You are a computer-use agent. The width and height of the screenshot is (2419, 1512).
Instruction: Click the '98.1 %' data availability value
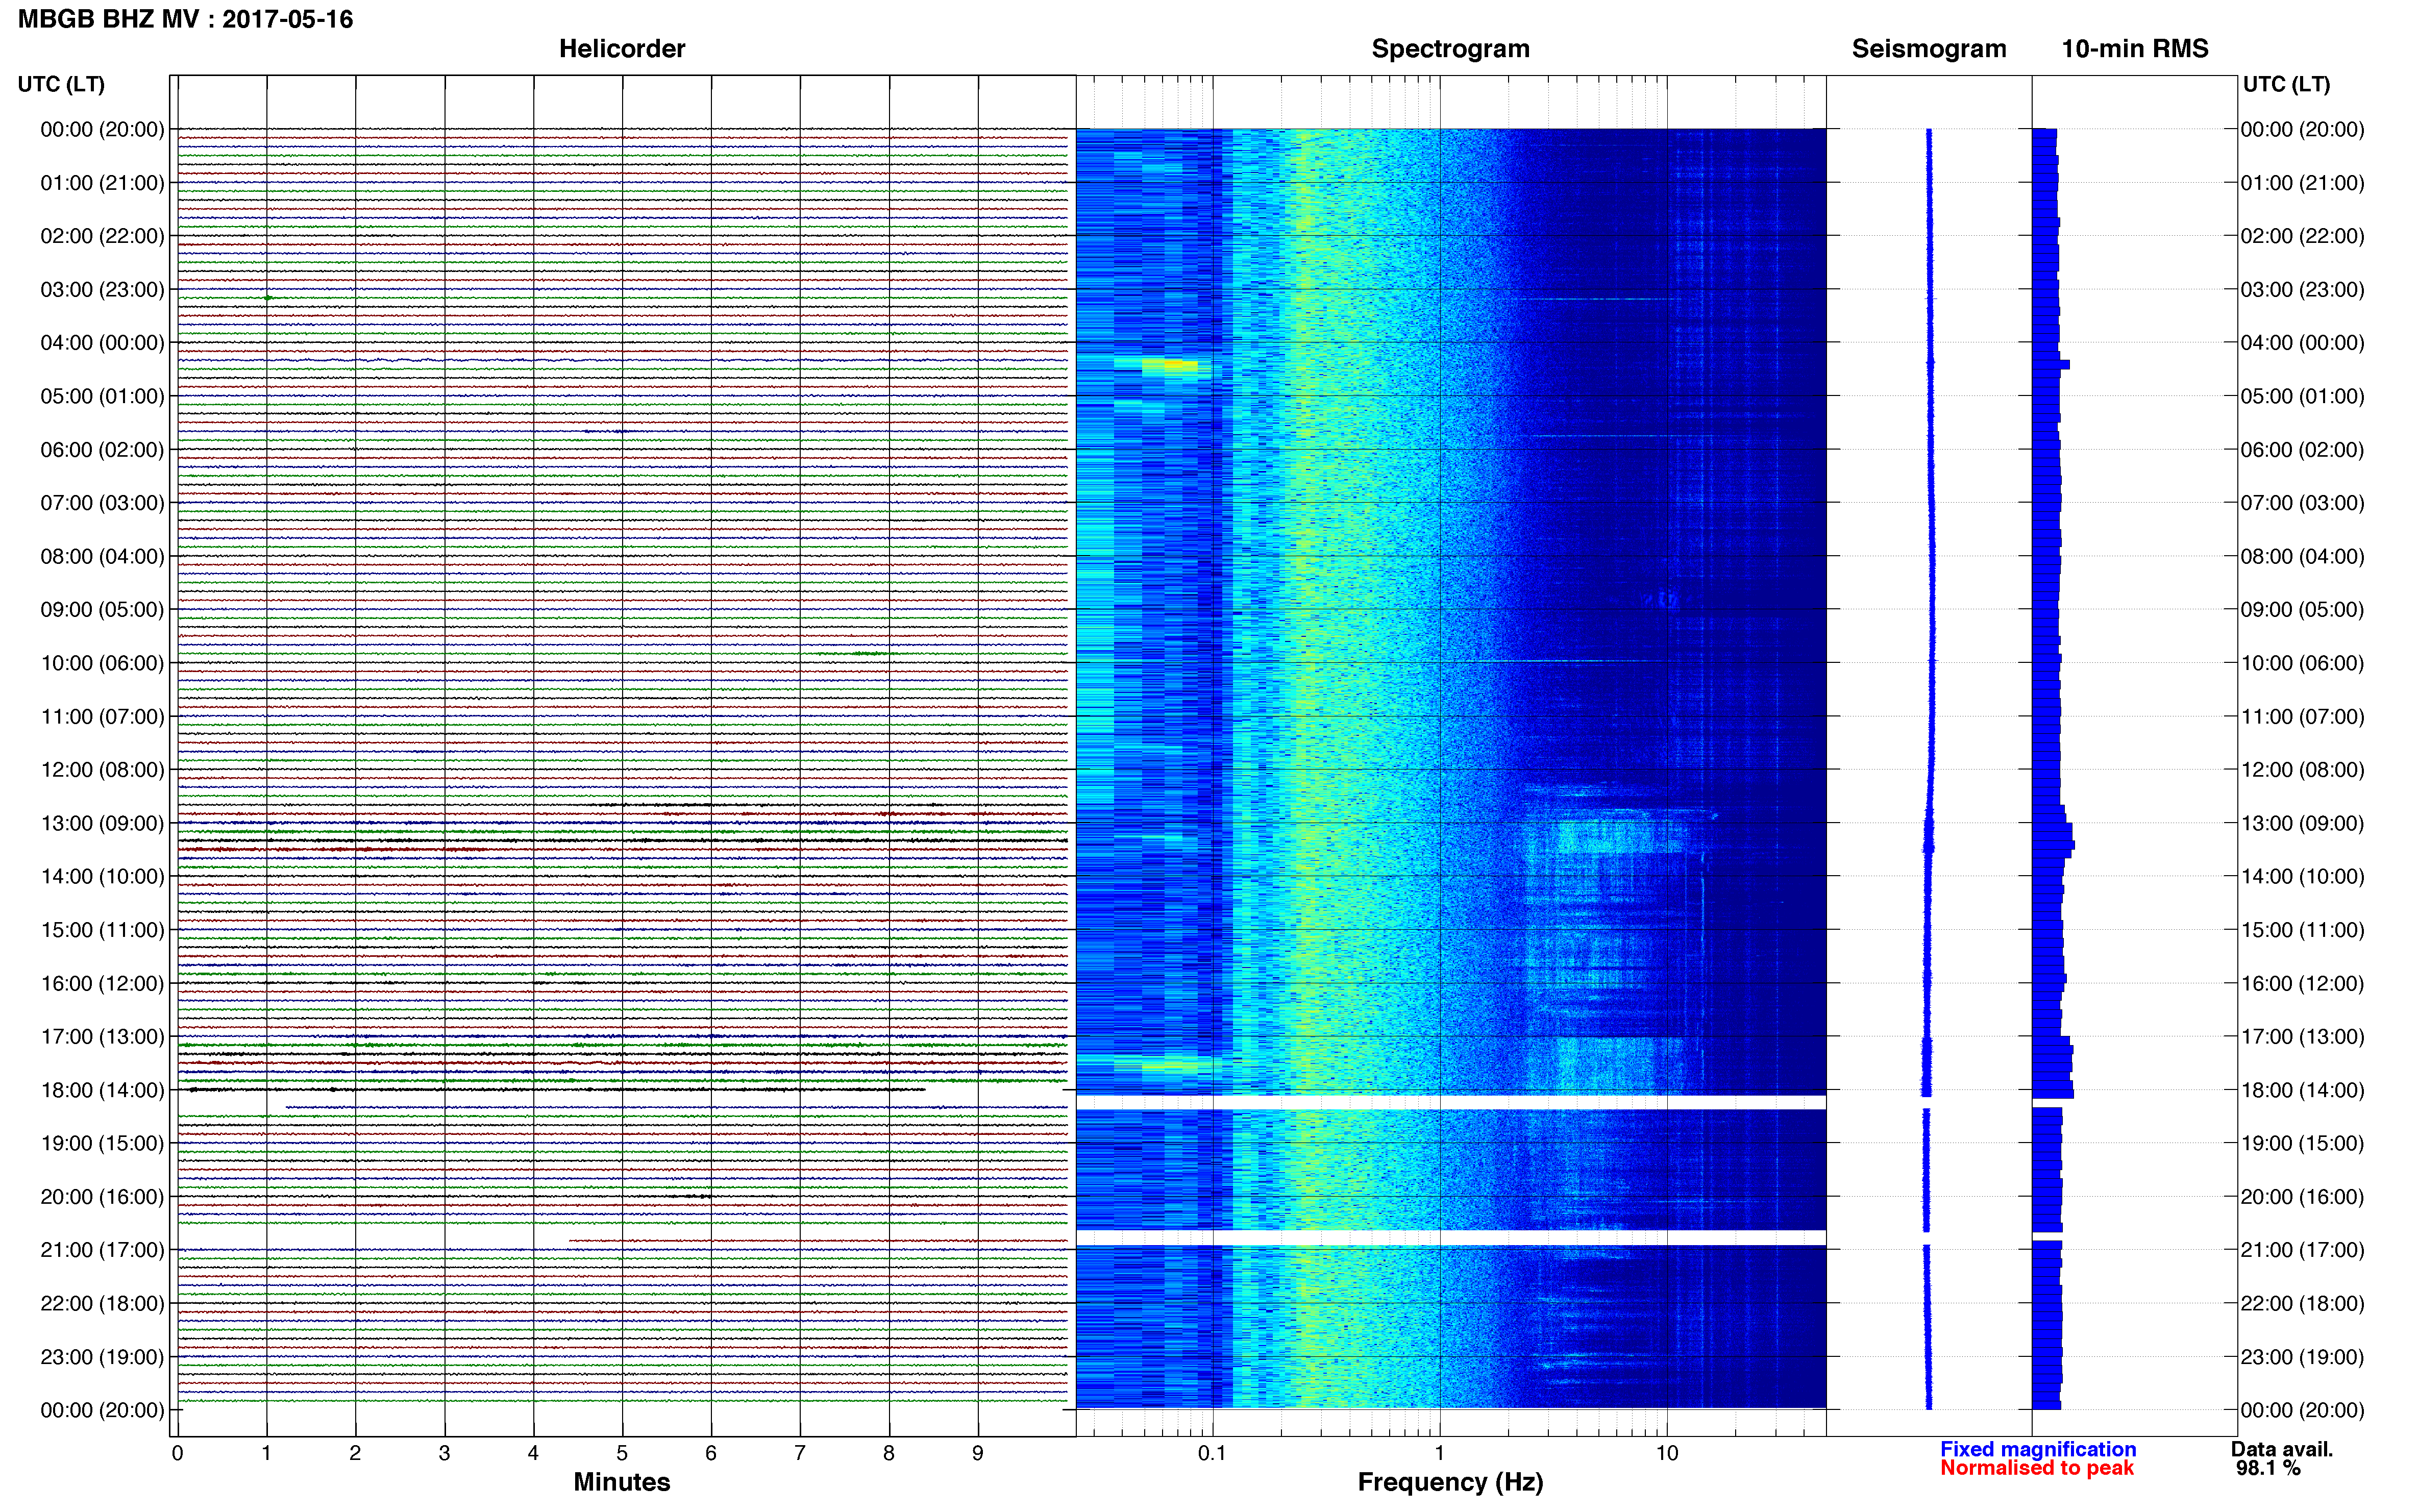point(2268,1468)
